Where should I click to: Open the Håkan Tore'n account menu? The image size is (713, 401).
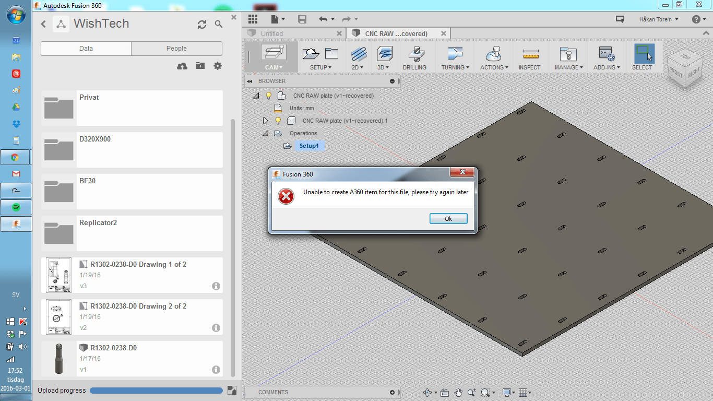click(x=659, y=19)
